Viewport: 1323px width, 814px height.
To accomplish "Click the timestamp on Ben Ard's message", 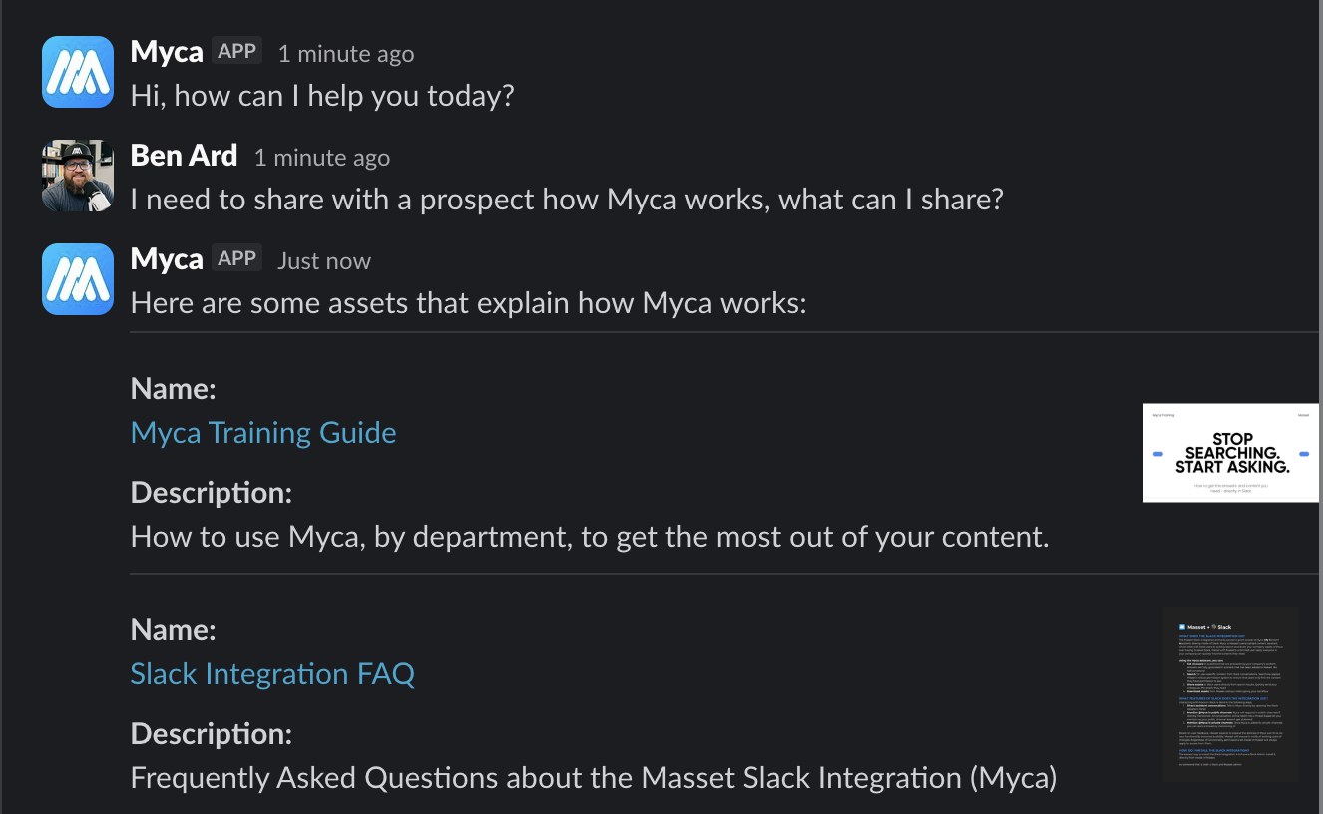I will pyautogui.click(x=321, y=158).
